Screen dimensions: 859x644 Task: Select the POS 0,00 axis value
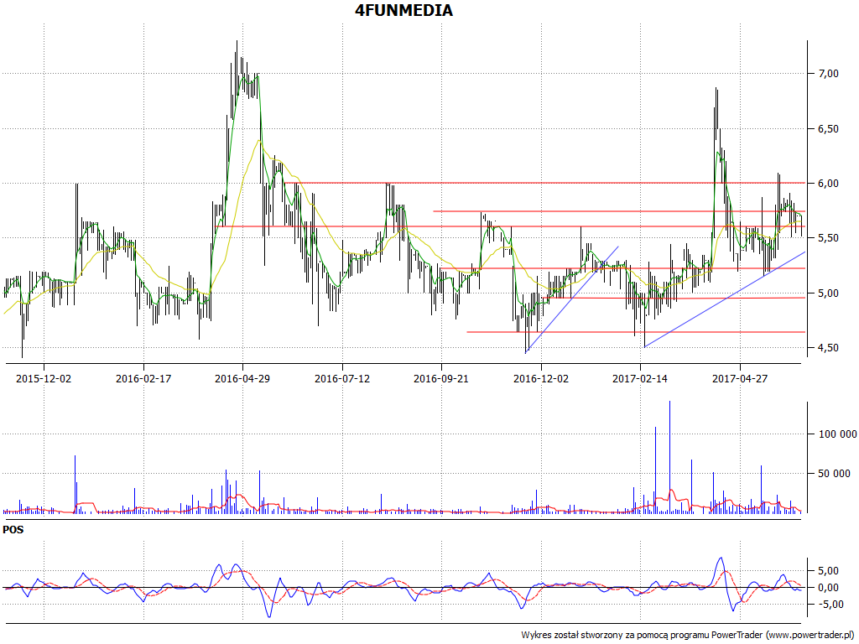point(828,588)
